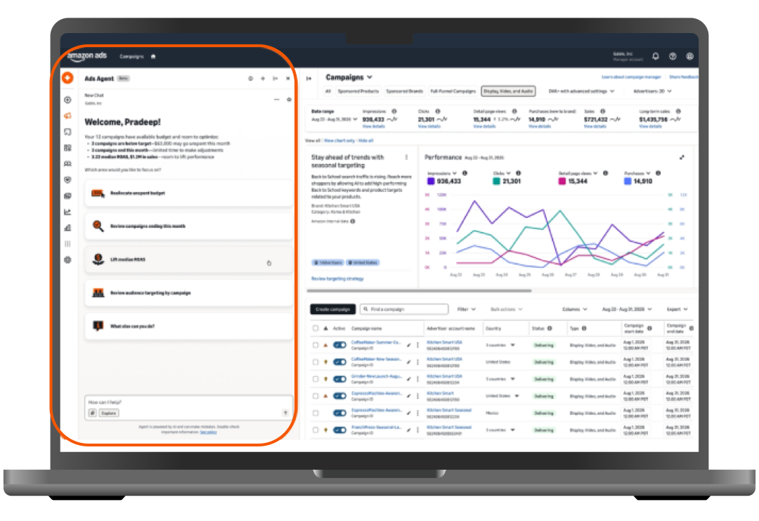Click the megaphone campaigns icon in the sidebar

[67, 116]
